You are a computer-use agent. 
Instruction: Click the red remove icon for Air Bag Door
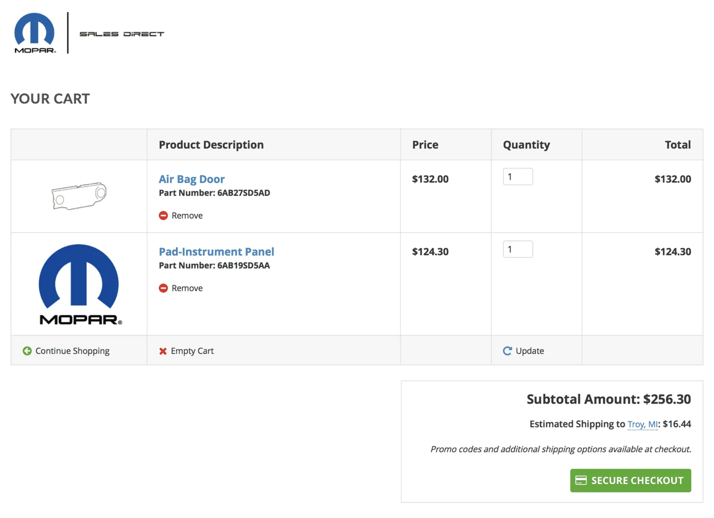pos(163,215)
